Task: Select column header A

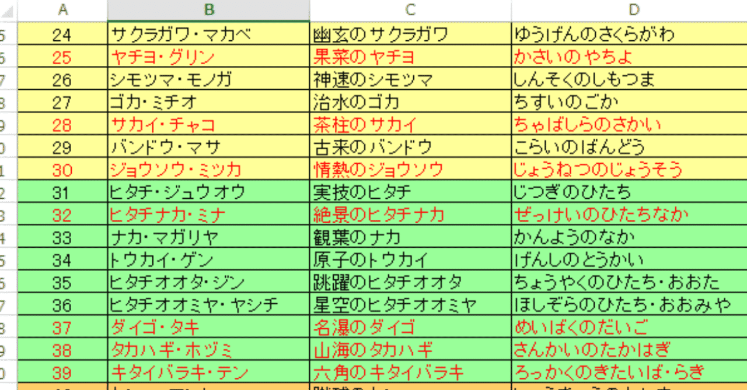Action: (x=62, y=9)
